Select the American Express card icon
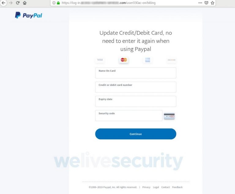 point(147,60)
